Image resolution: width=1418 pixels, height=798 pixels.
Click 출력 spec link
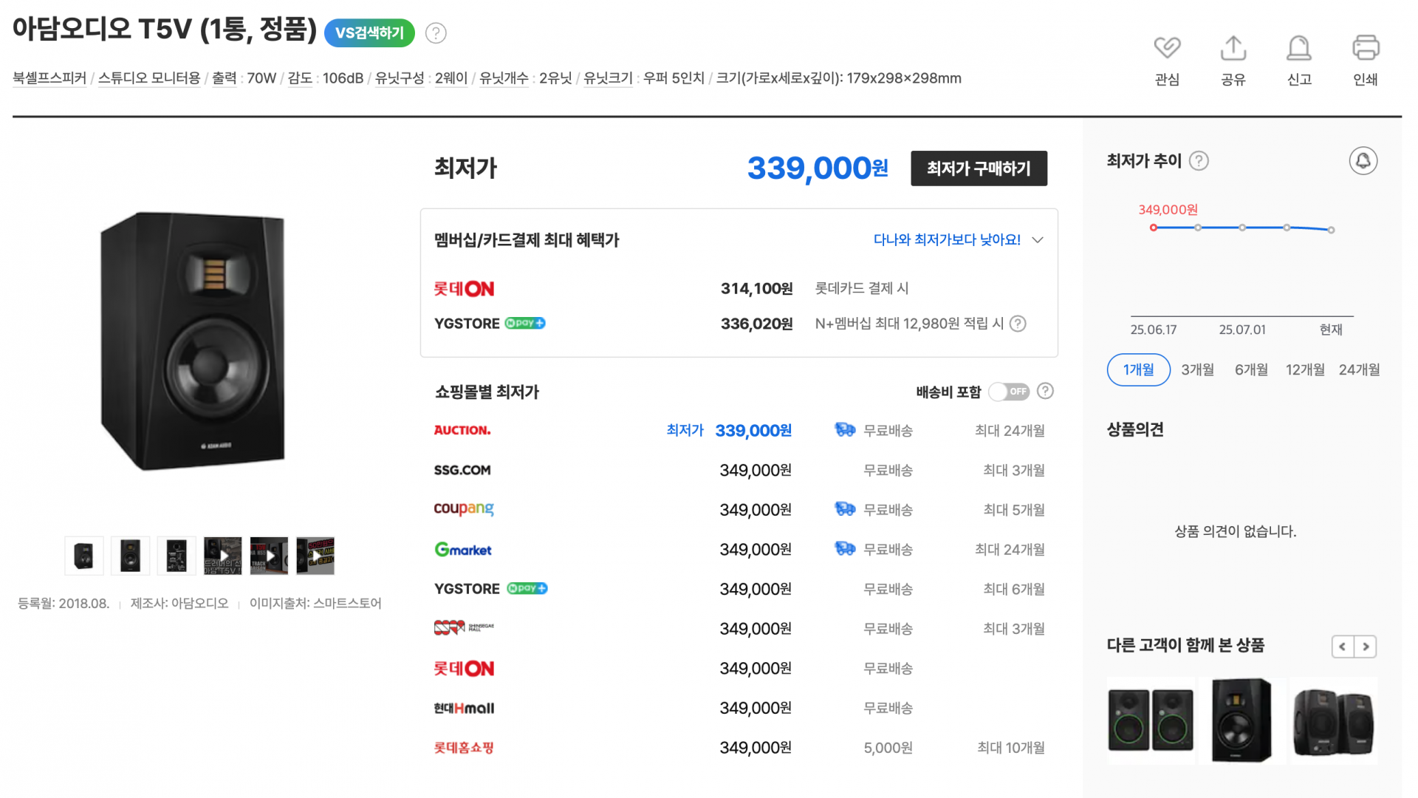225,78
